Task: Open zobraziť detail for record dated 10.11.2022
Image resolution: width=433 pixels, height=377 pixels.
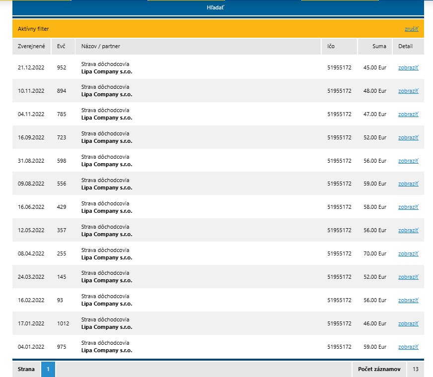Action: point(408,91)
